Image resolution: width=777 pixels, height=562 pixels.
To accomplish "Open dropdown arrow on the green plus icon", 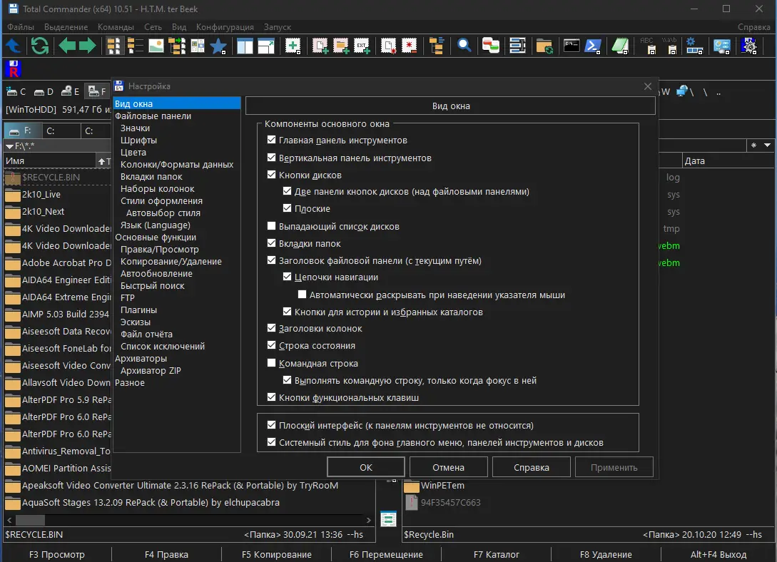I will pos(298,51).
